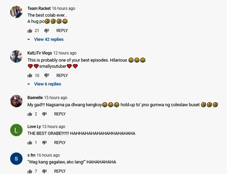
Task: Expand View 42 replies
Action: (x=45, y=39)
